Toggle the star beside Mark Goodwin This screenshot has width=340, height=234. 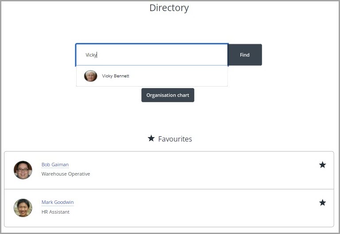(x=322, y=203)
